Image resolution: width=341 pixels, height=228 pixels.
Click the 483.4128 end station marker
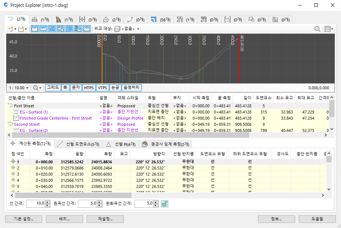point(242,43)
